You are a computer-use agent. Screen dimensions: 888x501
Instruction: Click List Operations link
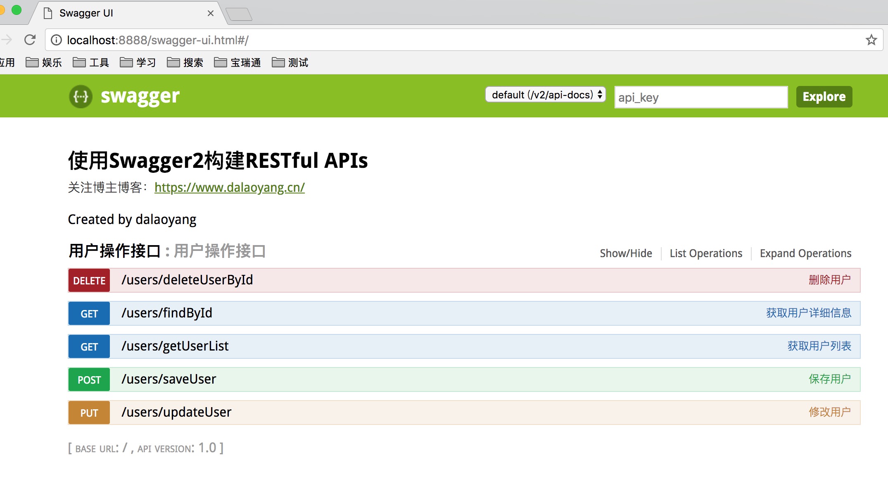pyautogui.click(x=706, y=253)
